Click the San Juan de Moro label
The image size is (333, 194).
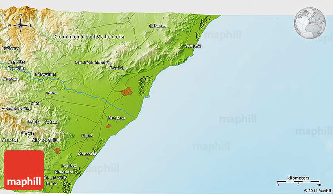click(93, 62)
